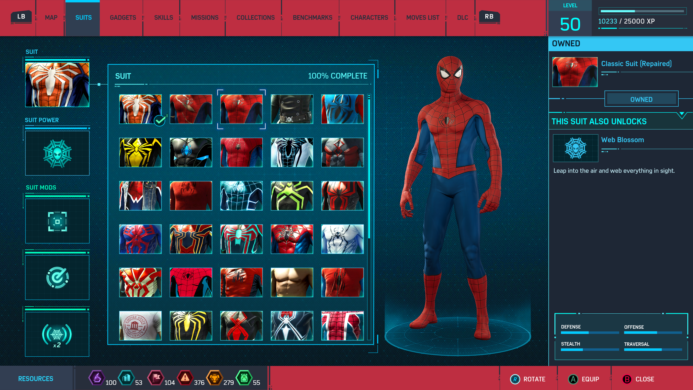Switch to the Gadgets tab
693x390 pixels.
pyautogui.click(x=123, y=18)
